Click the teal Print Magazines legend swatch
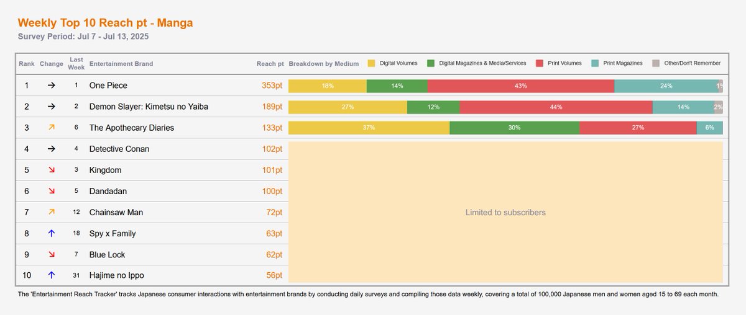This screenshot has height=315, width=746. point(595,63)
